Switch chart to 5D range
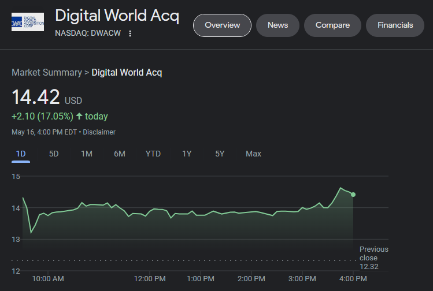 [54, 154]
